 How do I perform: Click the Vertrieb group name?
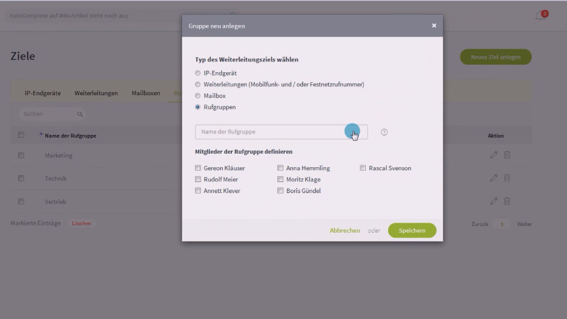tap(55, 202)
